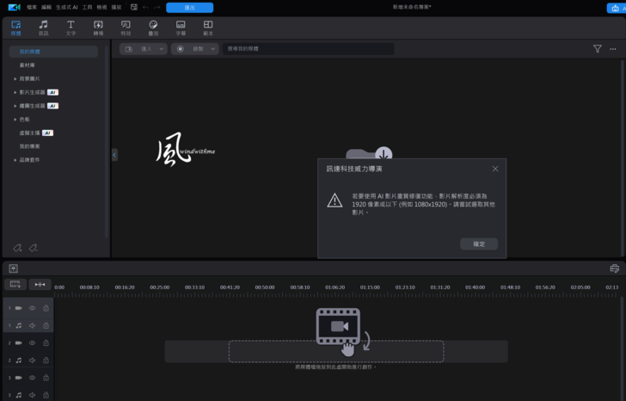Open the 特效 (Effects) room
This screenshot has width=626, height=401.
click(x=126, y=28)
